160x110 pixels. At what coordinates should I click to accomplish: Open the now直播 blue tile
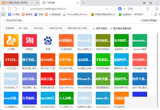click(x=11, y=98)
